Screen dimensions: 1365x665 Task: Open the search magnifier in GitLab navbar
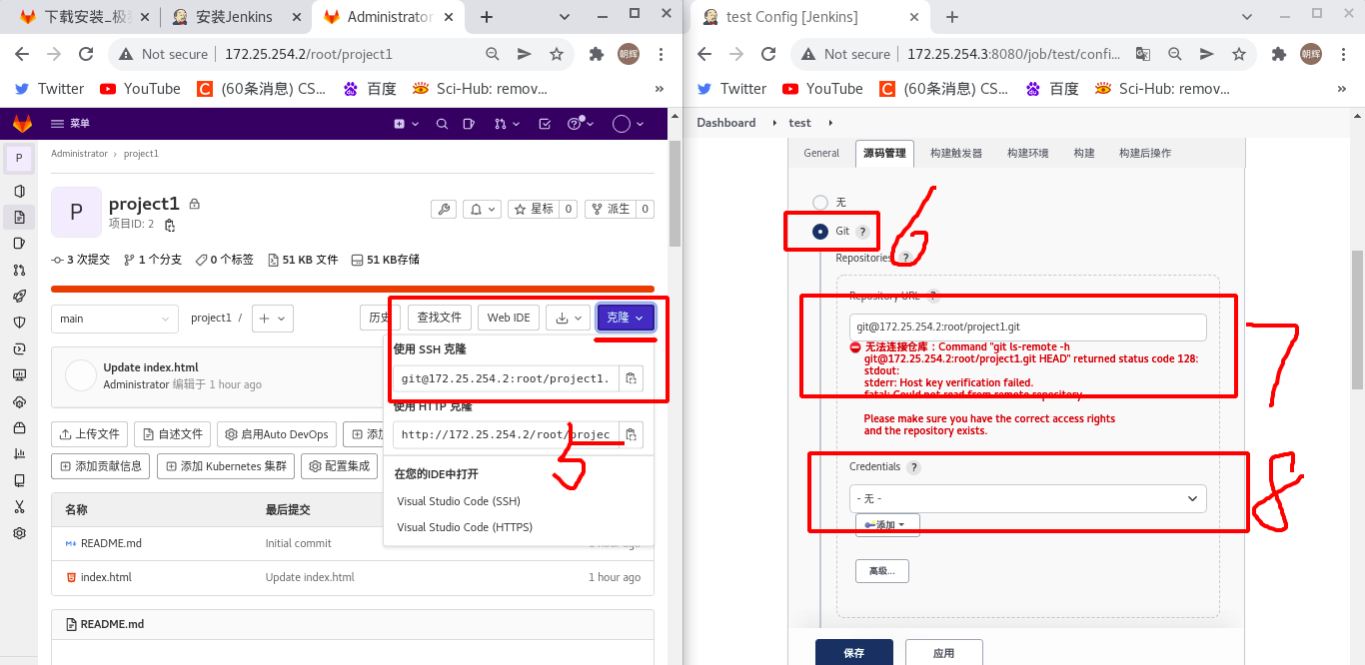pos(442,124)
